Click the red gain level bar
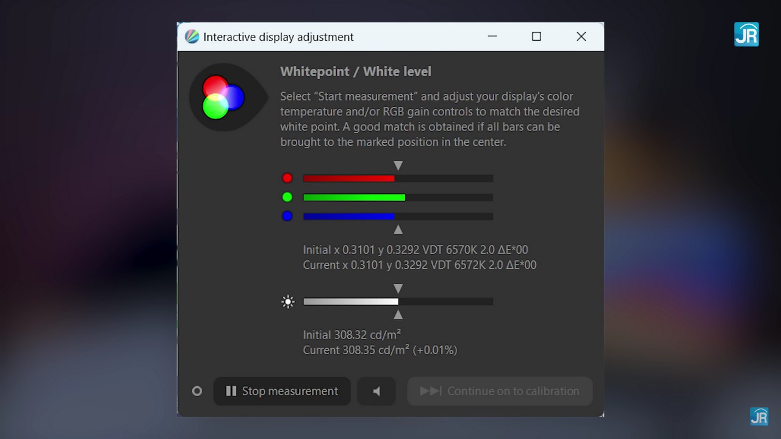The height and width of the screenshot is (439, 781). tap(398, 179)
